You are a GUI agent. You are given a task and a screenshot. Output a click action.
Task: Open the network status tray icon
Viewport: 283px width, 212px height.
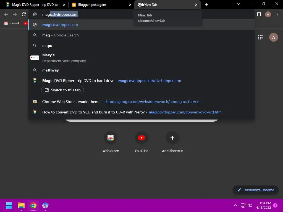(x=243, y=205)
